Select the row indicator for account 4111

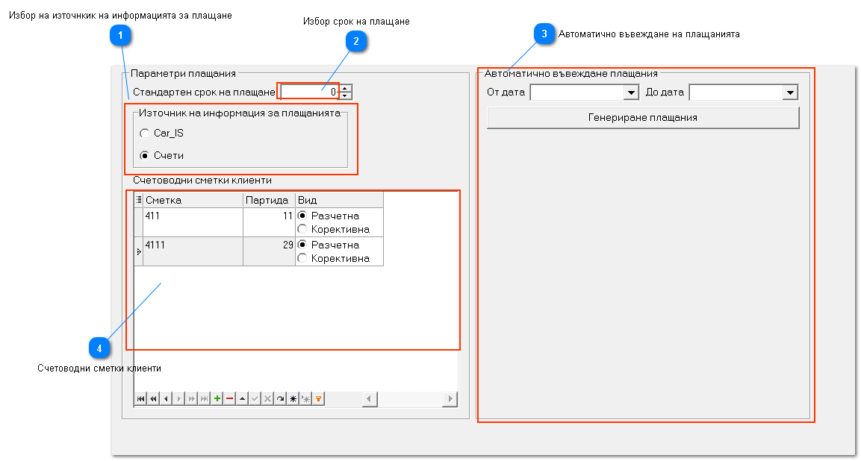point(138,251)
